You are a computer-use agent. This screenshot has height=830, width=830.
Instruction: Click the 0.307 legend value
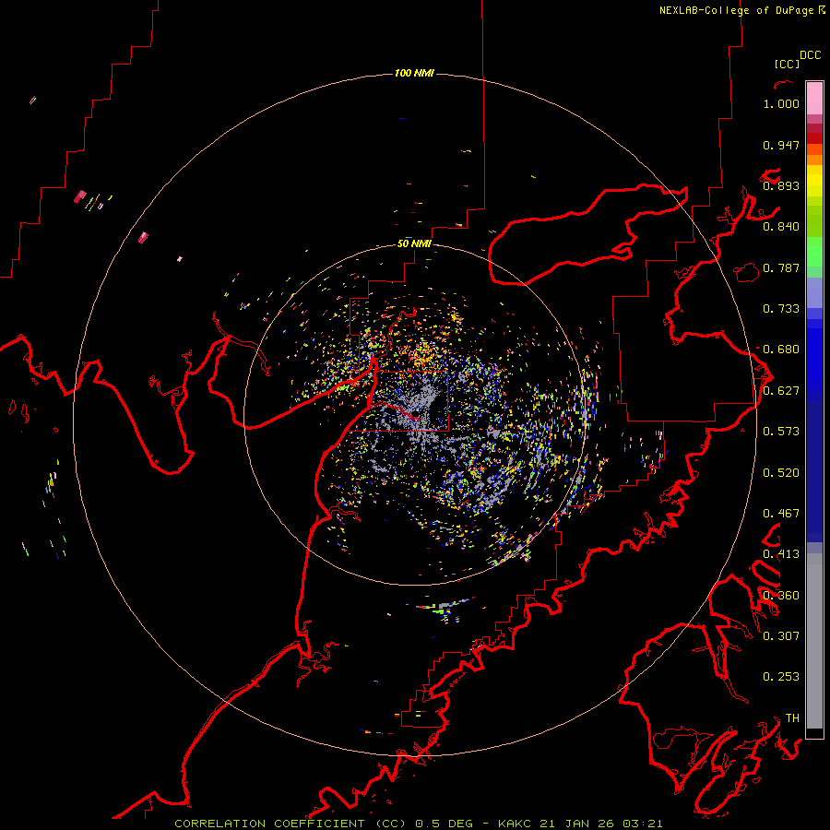[x=781, y=635]
